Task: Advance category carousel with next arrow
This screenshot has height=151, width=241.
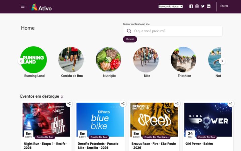Action: (222, 61)
